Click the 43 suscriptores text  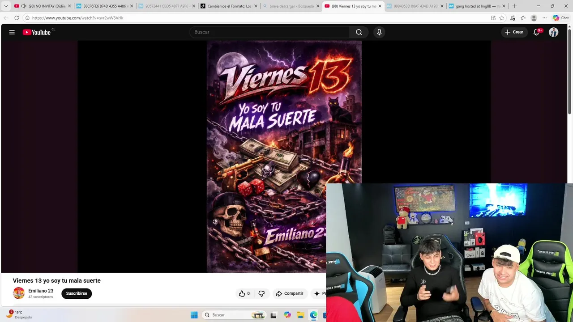tap(41, 297)
